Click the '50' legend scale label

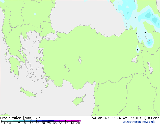click(78, 123)
